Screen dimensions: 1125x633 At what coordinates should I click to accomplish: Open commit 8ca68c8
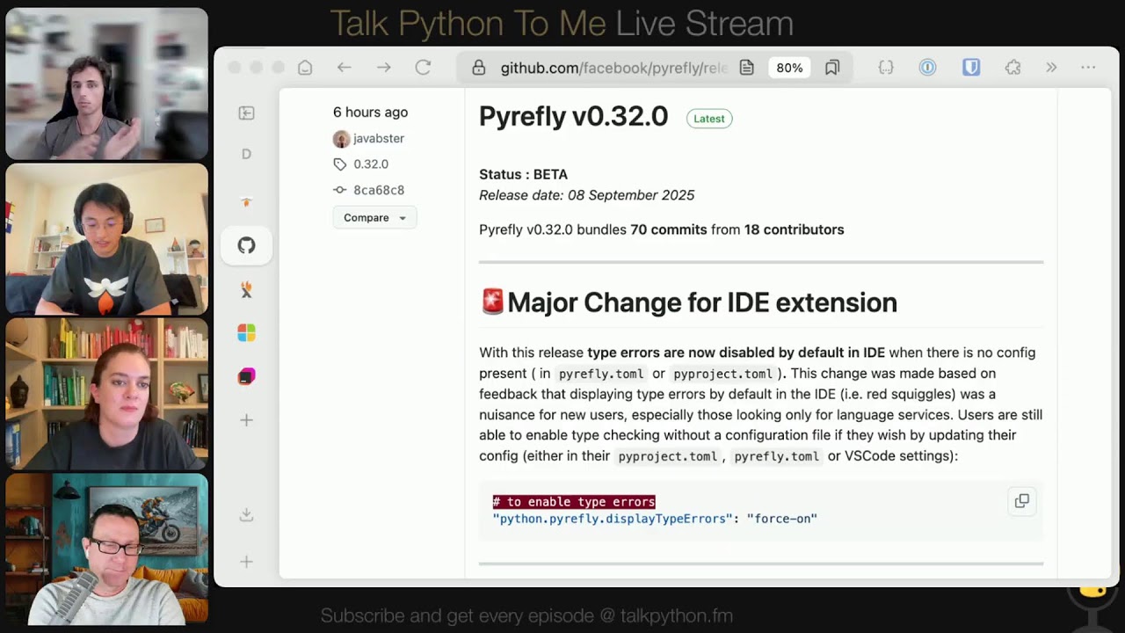pos(378,190)
